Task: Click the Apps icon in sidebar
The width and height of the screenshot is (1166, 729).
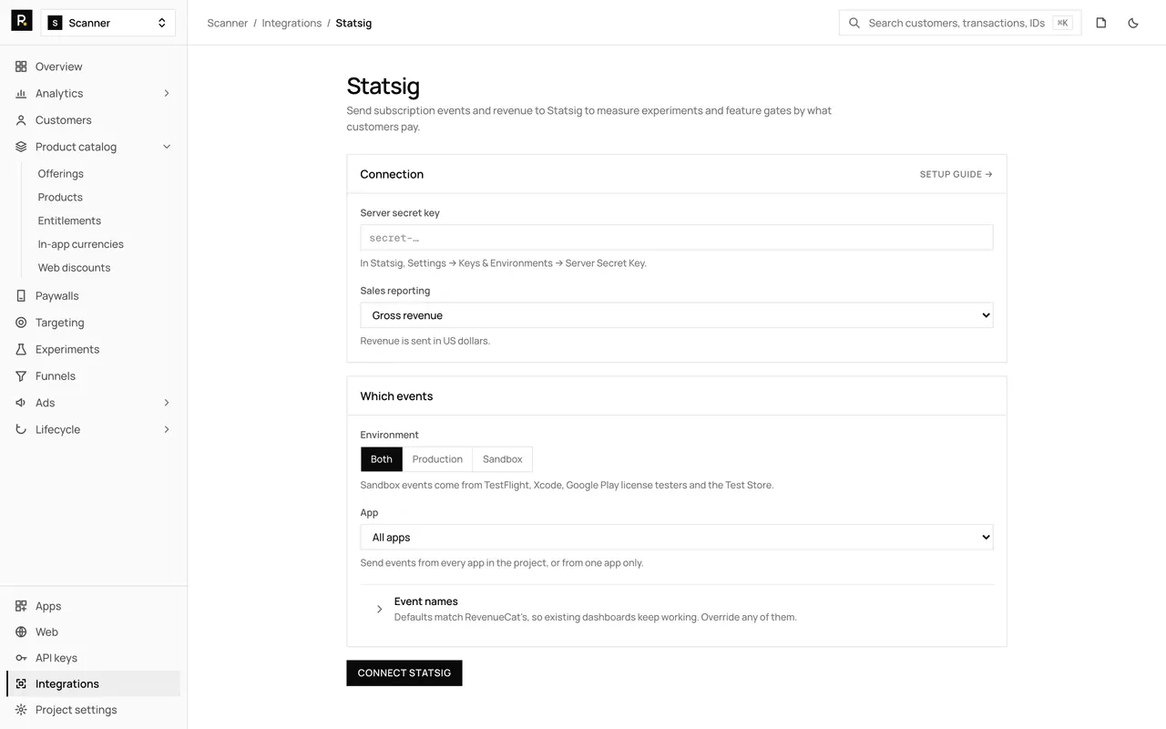Action: click(21, 606)
